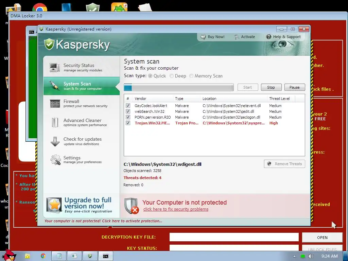Image resolution: width=348 pixels, height=261 pixels.
Task: Click the green tray status icon
Action: 303,256
